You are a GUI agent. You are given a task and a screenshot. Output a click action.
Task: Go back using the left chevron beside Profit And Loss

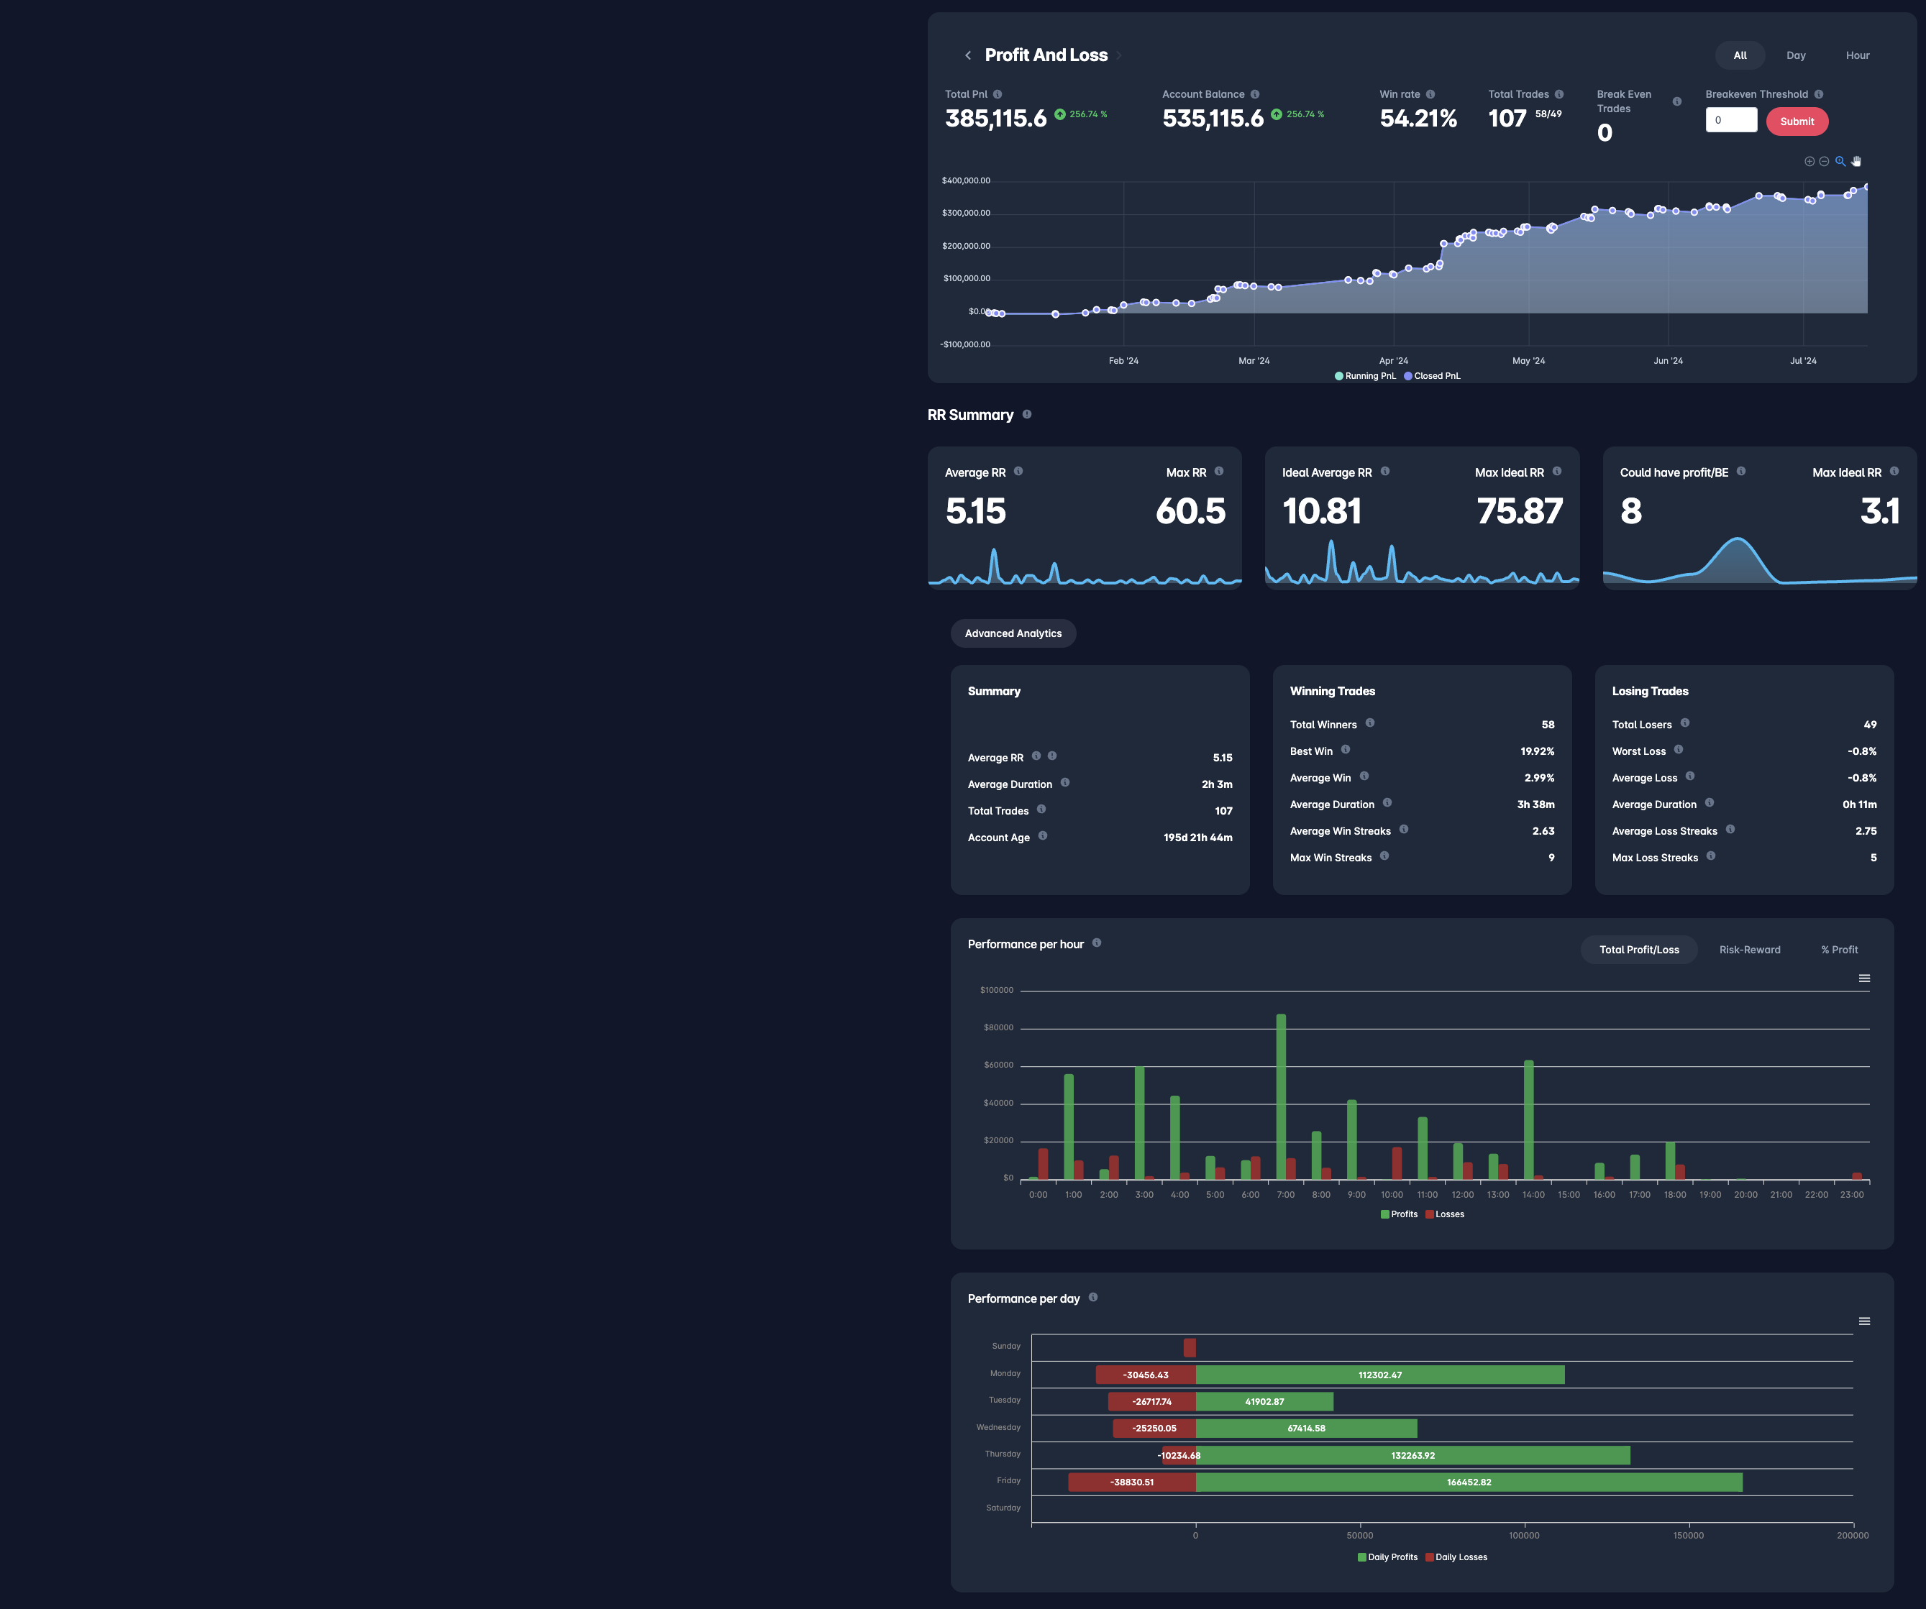click(x=967, y=56)
